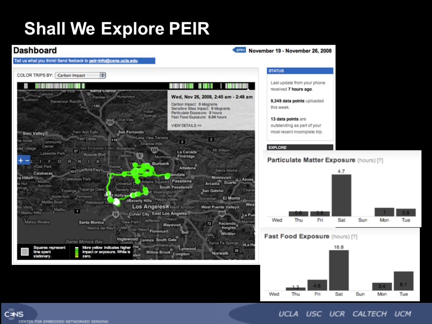Go to previous week with prev button
Screen dimensions: 432x324
pyautogui.click(x=239, y=50)
